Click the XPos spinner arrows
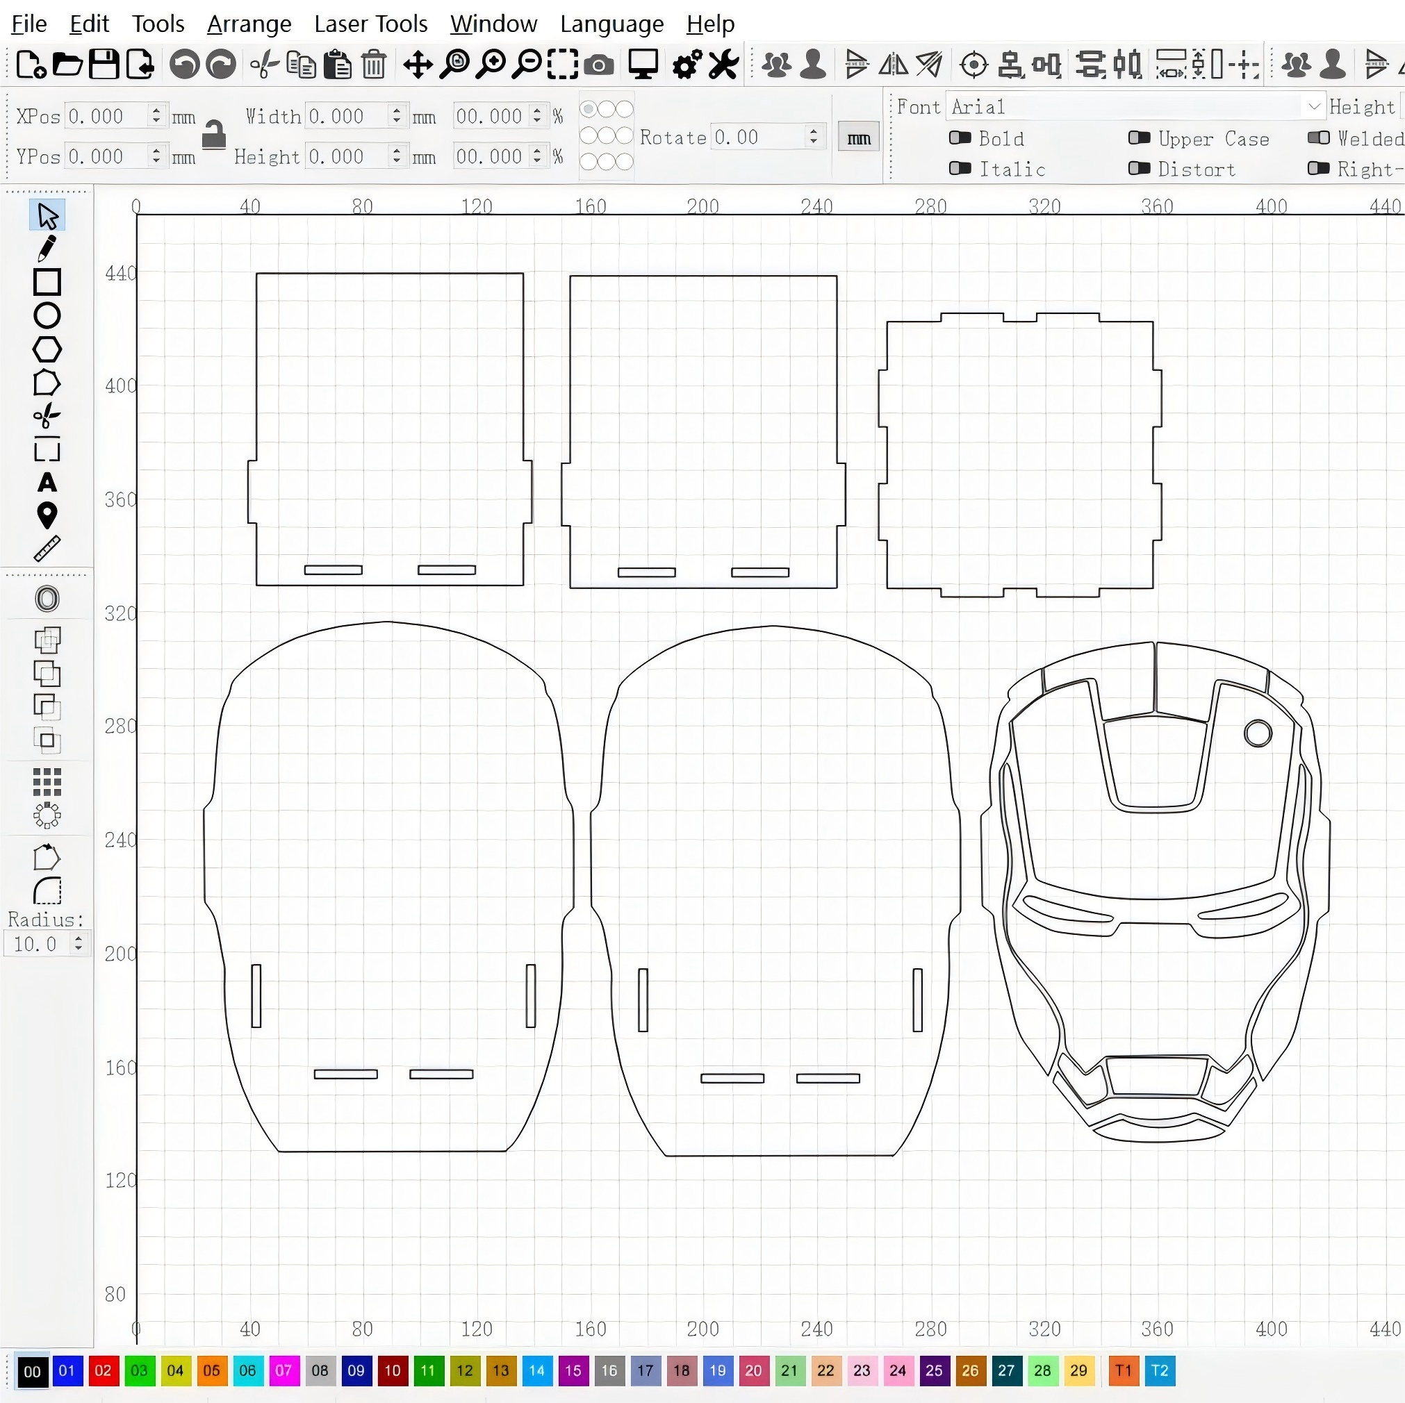Viewport: 1405px width, 1403px height. [156, 115]
